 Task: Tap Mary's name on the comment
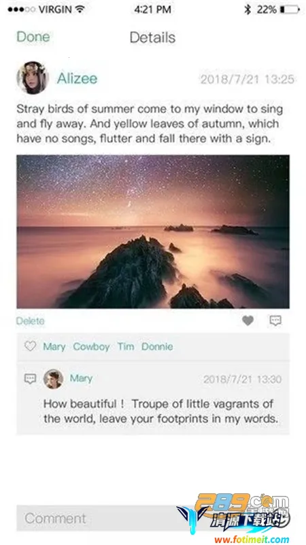tap(81, 378)
